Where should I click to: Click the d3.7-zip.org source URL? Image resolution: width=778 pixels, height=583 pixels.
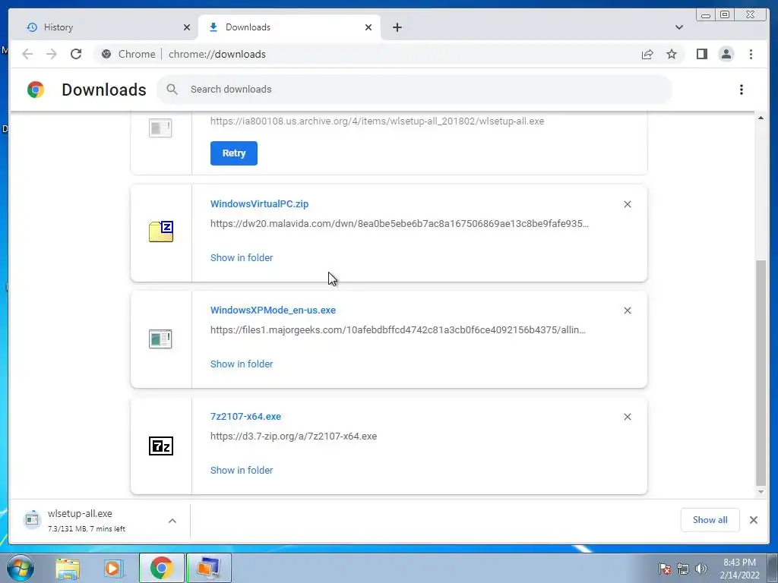click(294, 436)
